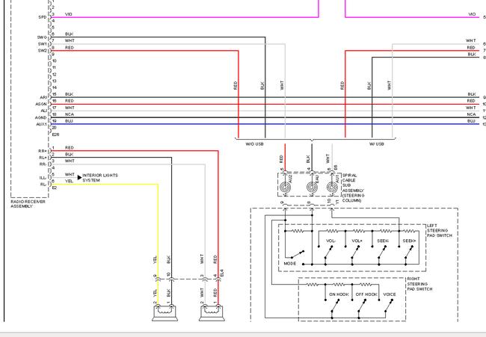Click the SPD pin label
This screenshot has height=337, width=486.
pos(43,17)
